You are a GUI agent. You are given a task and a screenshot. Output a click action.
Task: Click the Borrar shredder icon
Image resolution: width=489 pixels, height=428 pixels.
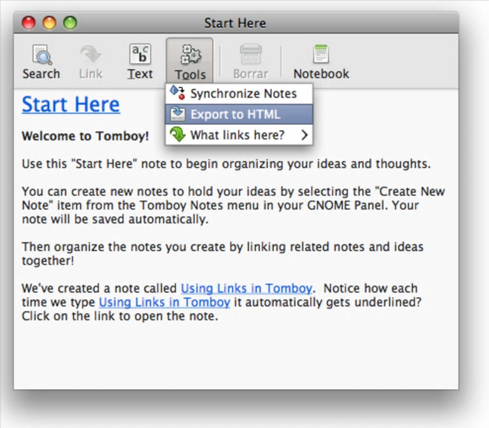(x=250, y=54)
